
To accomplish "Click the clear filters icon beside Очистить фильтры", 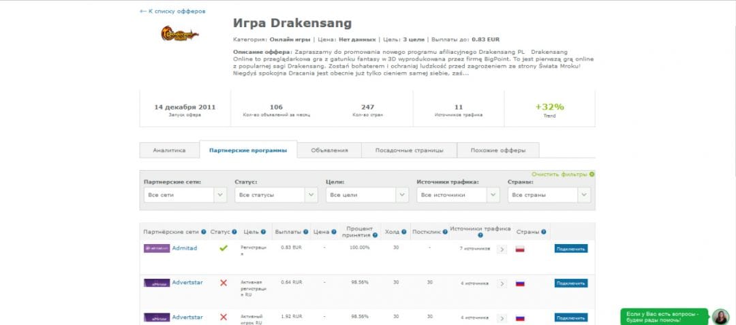I will [592, 174].
